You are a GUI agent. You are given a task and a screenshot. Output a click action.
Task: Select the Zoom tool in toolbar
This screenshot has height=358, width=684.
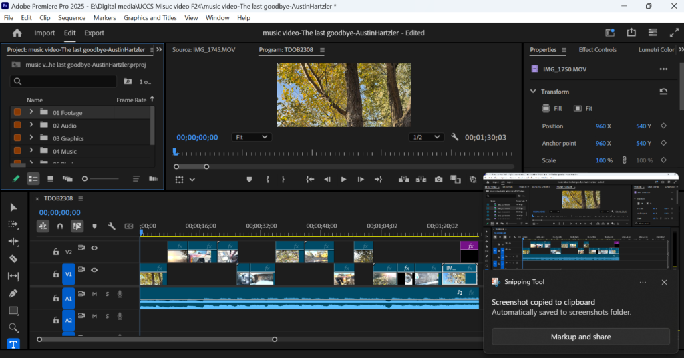coord(13,328)
